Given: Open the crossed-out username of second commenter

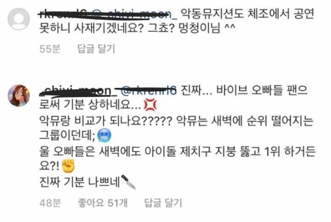Looking at the screenshot, I should (x=78, y=90).
